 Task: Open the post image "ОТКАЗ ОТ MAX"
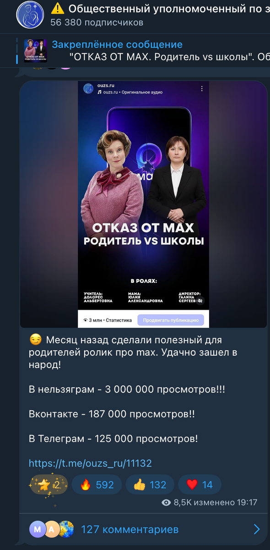(x=143, y=204)
